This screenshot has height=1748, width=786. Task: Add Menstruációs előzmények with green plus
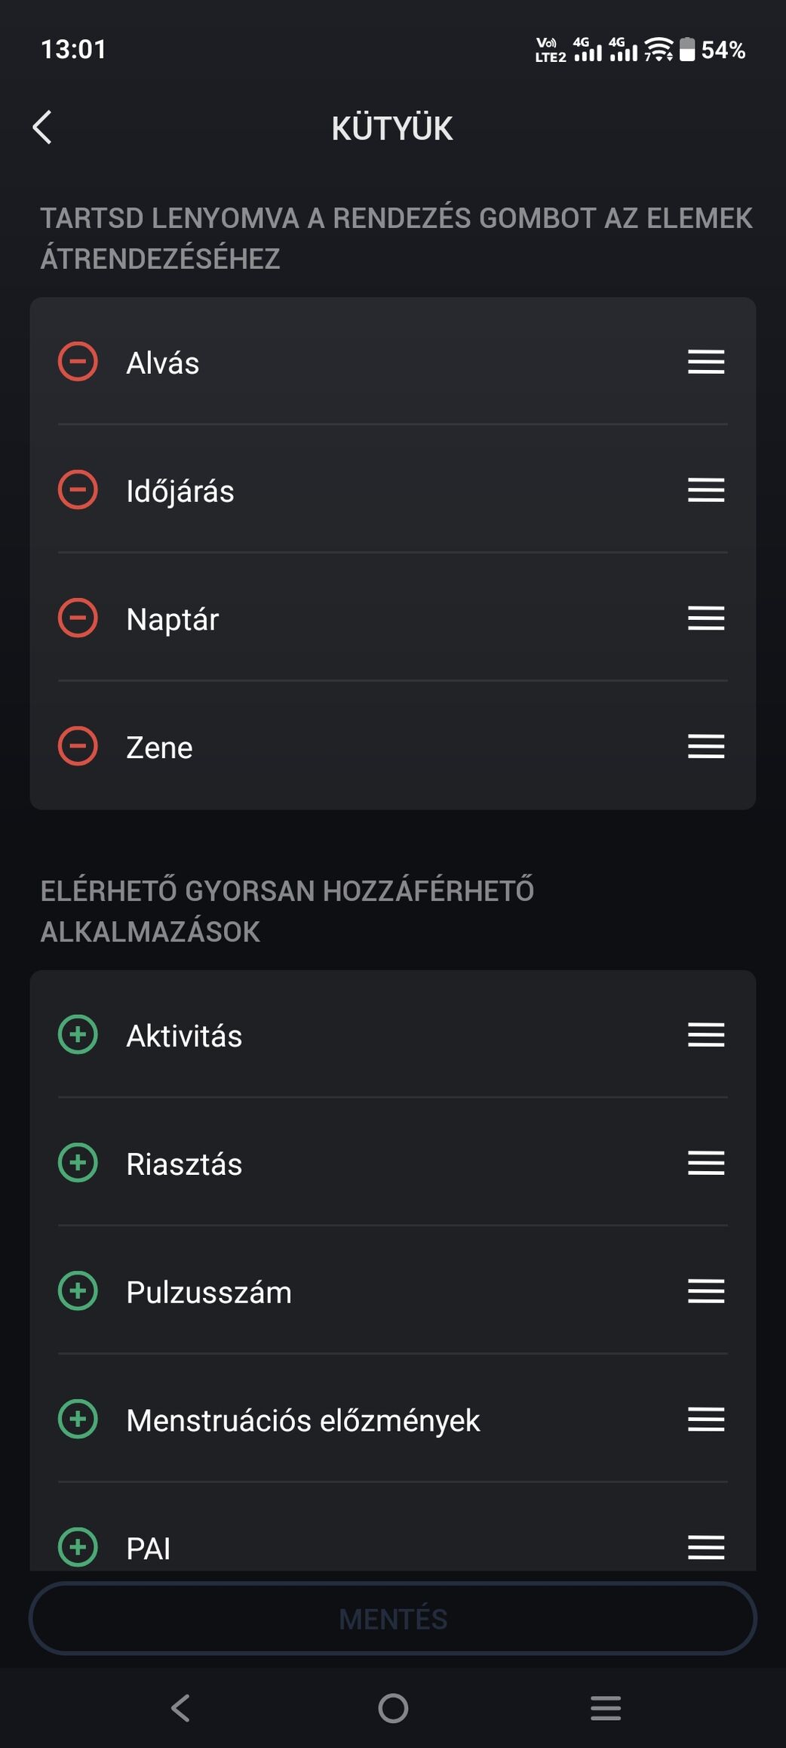(78, 1420)
